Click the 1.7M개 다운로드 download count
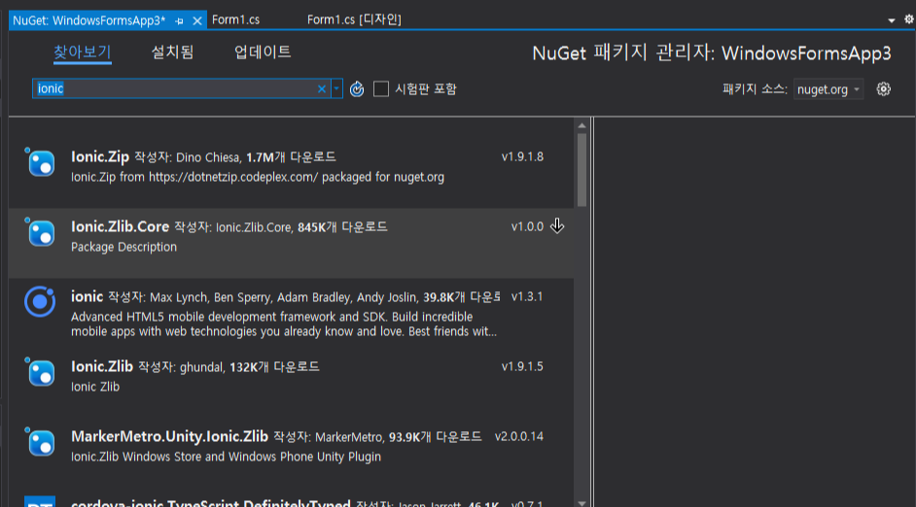 click(x=291, y=157)
